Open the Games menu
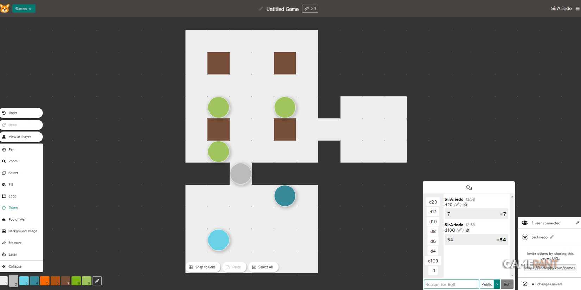 [24, 8]
